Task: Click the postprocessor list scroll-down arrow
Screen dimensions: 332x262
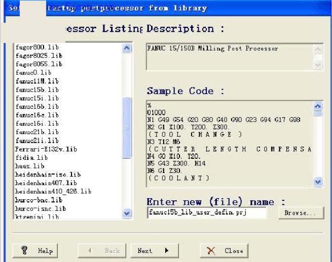Action: [x=127, y=213]
